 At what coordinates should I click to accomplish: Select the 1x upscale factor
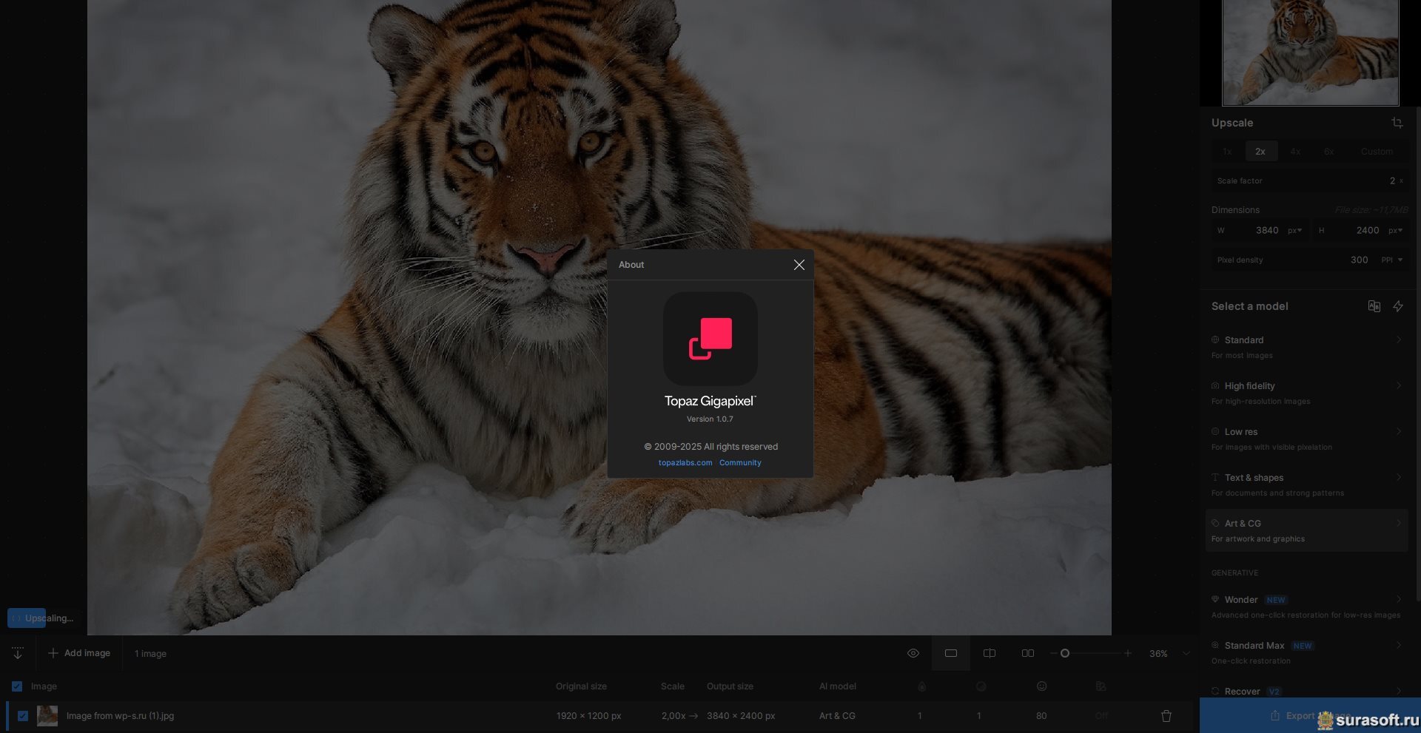tap(1227, 152)
